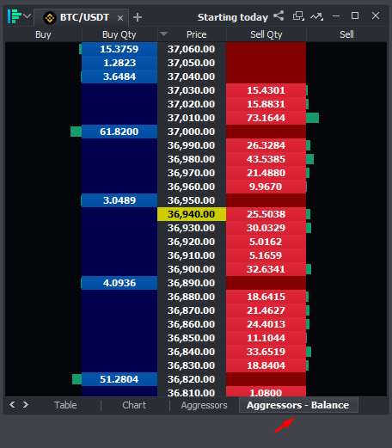
Task: Click the 61.8200 buy quantity cell
Action: [x=119, y=132]
